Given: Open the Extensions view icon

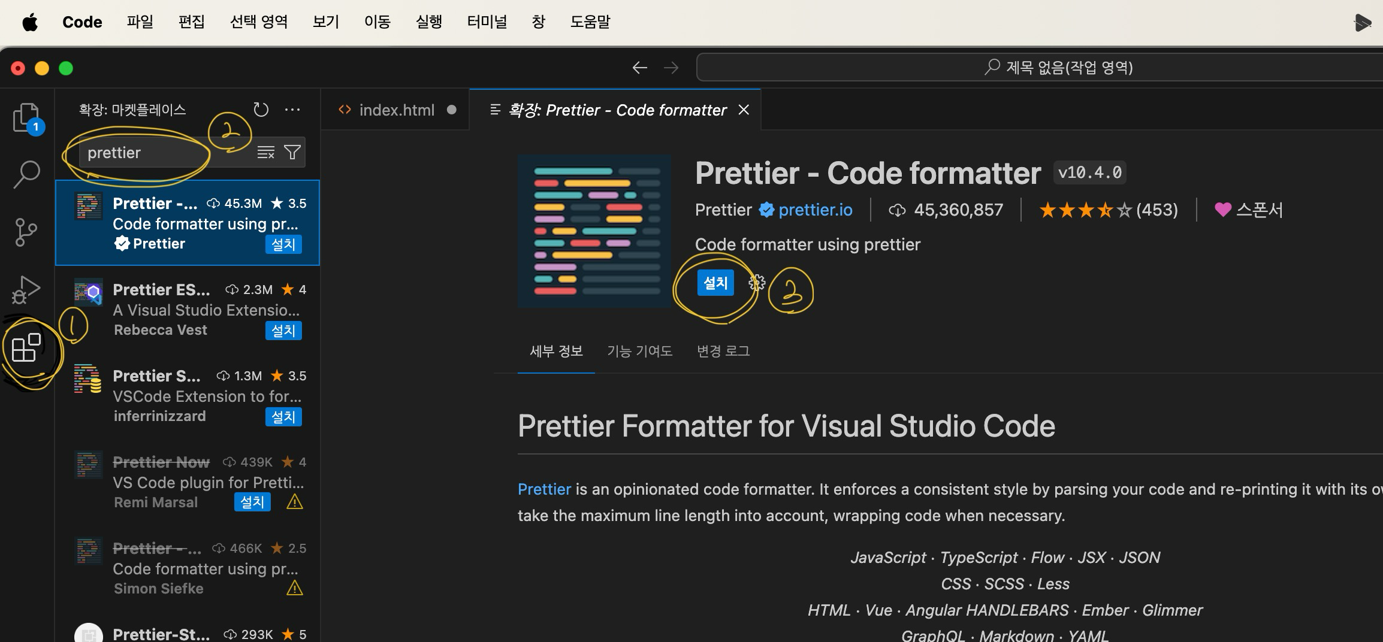Looking at the screenshot, I should [x=26, y=347].
